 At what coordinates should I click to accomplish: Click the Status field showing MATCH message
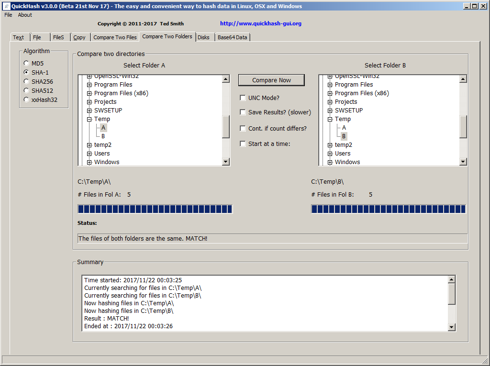[x=272, y=238]
